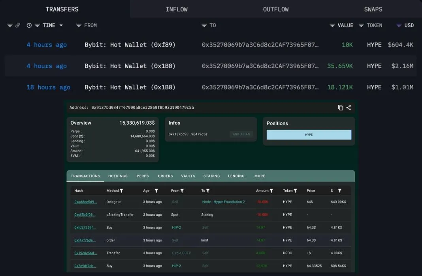The image size is (422, 276).
Task: Open the MORE tab
Action: click(x=260, y=176)
